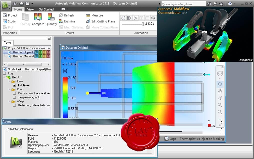Viewport: 254px width, 159px height.
Task: Open Project properties
Action: pyautogui.click(x=10, y=15)
